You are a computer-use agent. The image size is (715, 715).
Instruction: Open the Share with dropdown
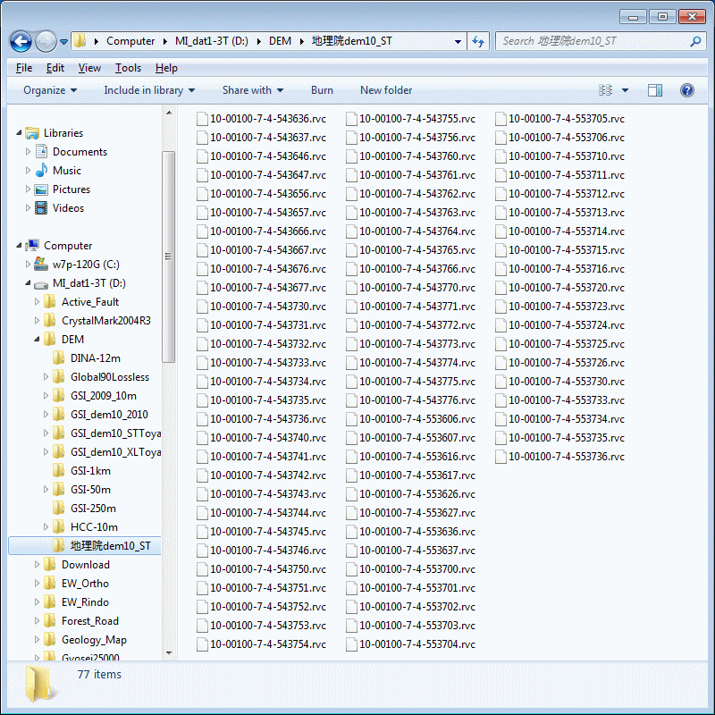point(253,90)
